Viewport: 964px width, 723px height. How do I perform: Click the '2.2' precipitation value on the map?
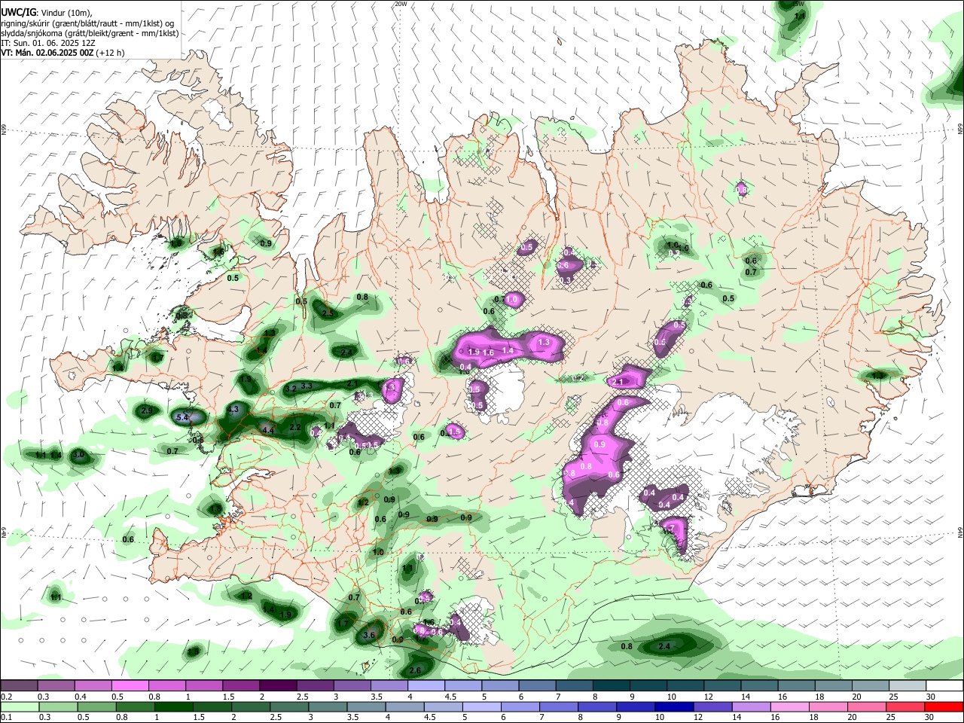click(295, 428)
